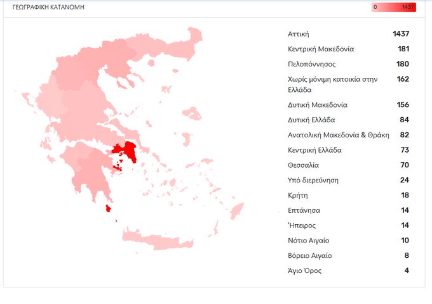Viewport: 432px width, 304px height.
Task: Select Ανατολική Μακεδονία & Θράκη entry
Action: [348, 135]
